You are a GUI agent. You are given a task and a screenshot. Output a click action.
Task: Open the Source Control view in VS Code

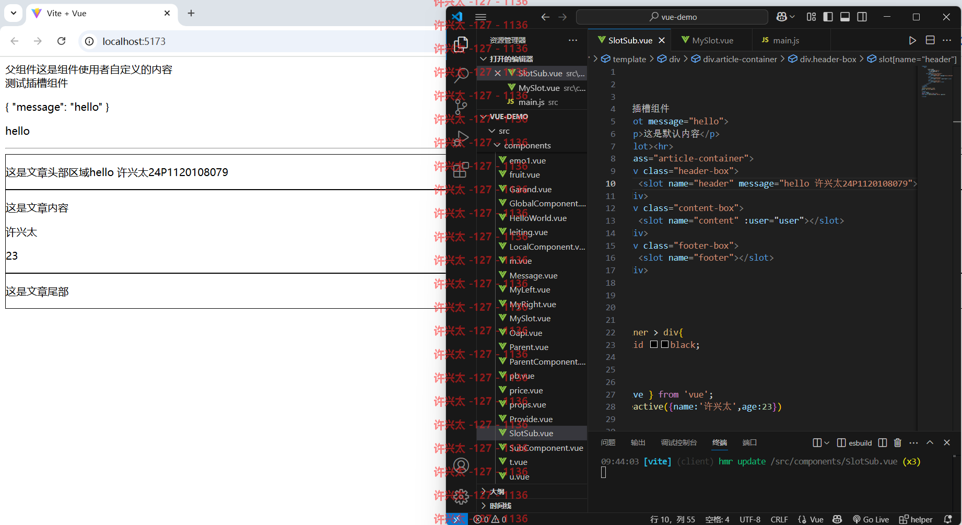461,107
